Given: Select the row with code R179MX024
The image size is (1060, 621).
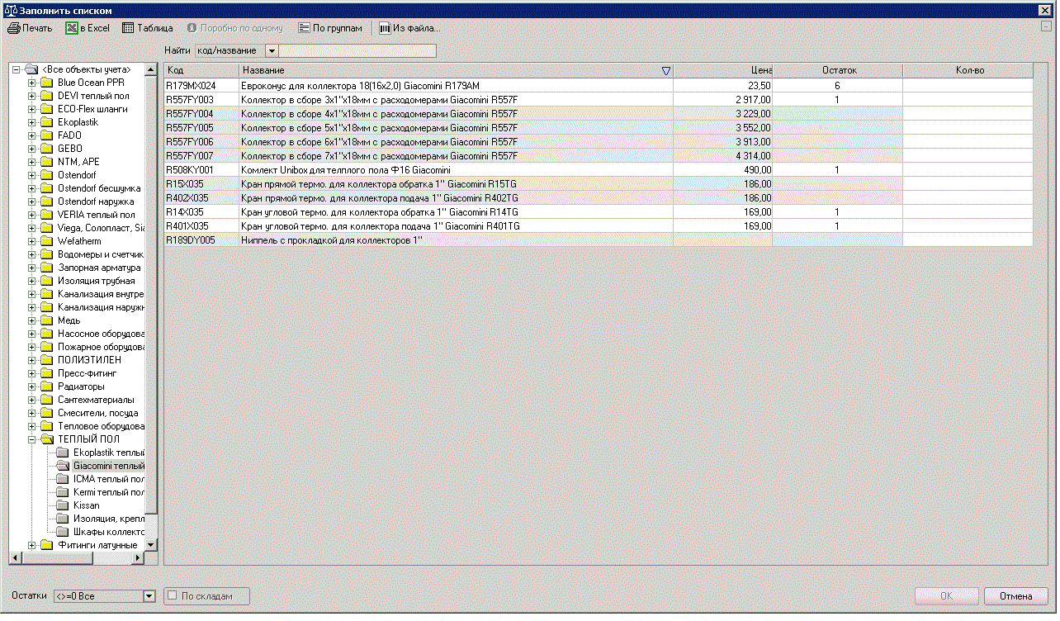Looking at the screenshot, I should pos(599,86).
